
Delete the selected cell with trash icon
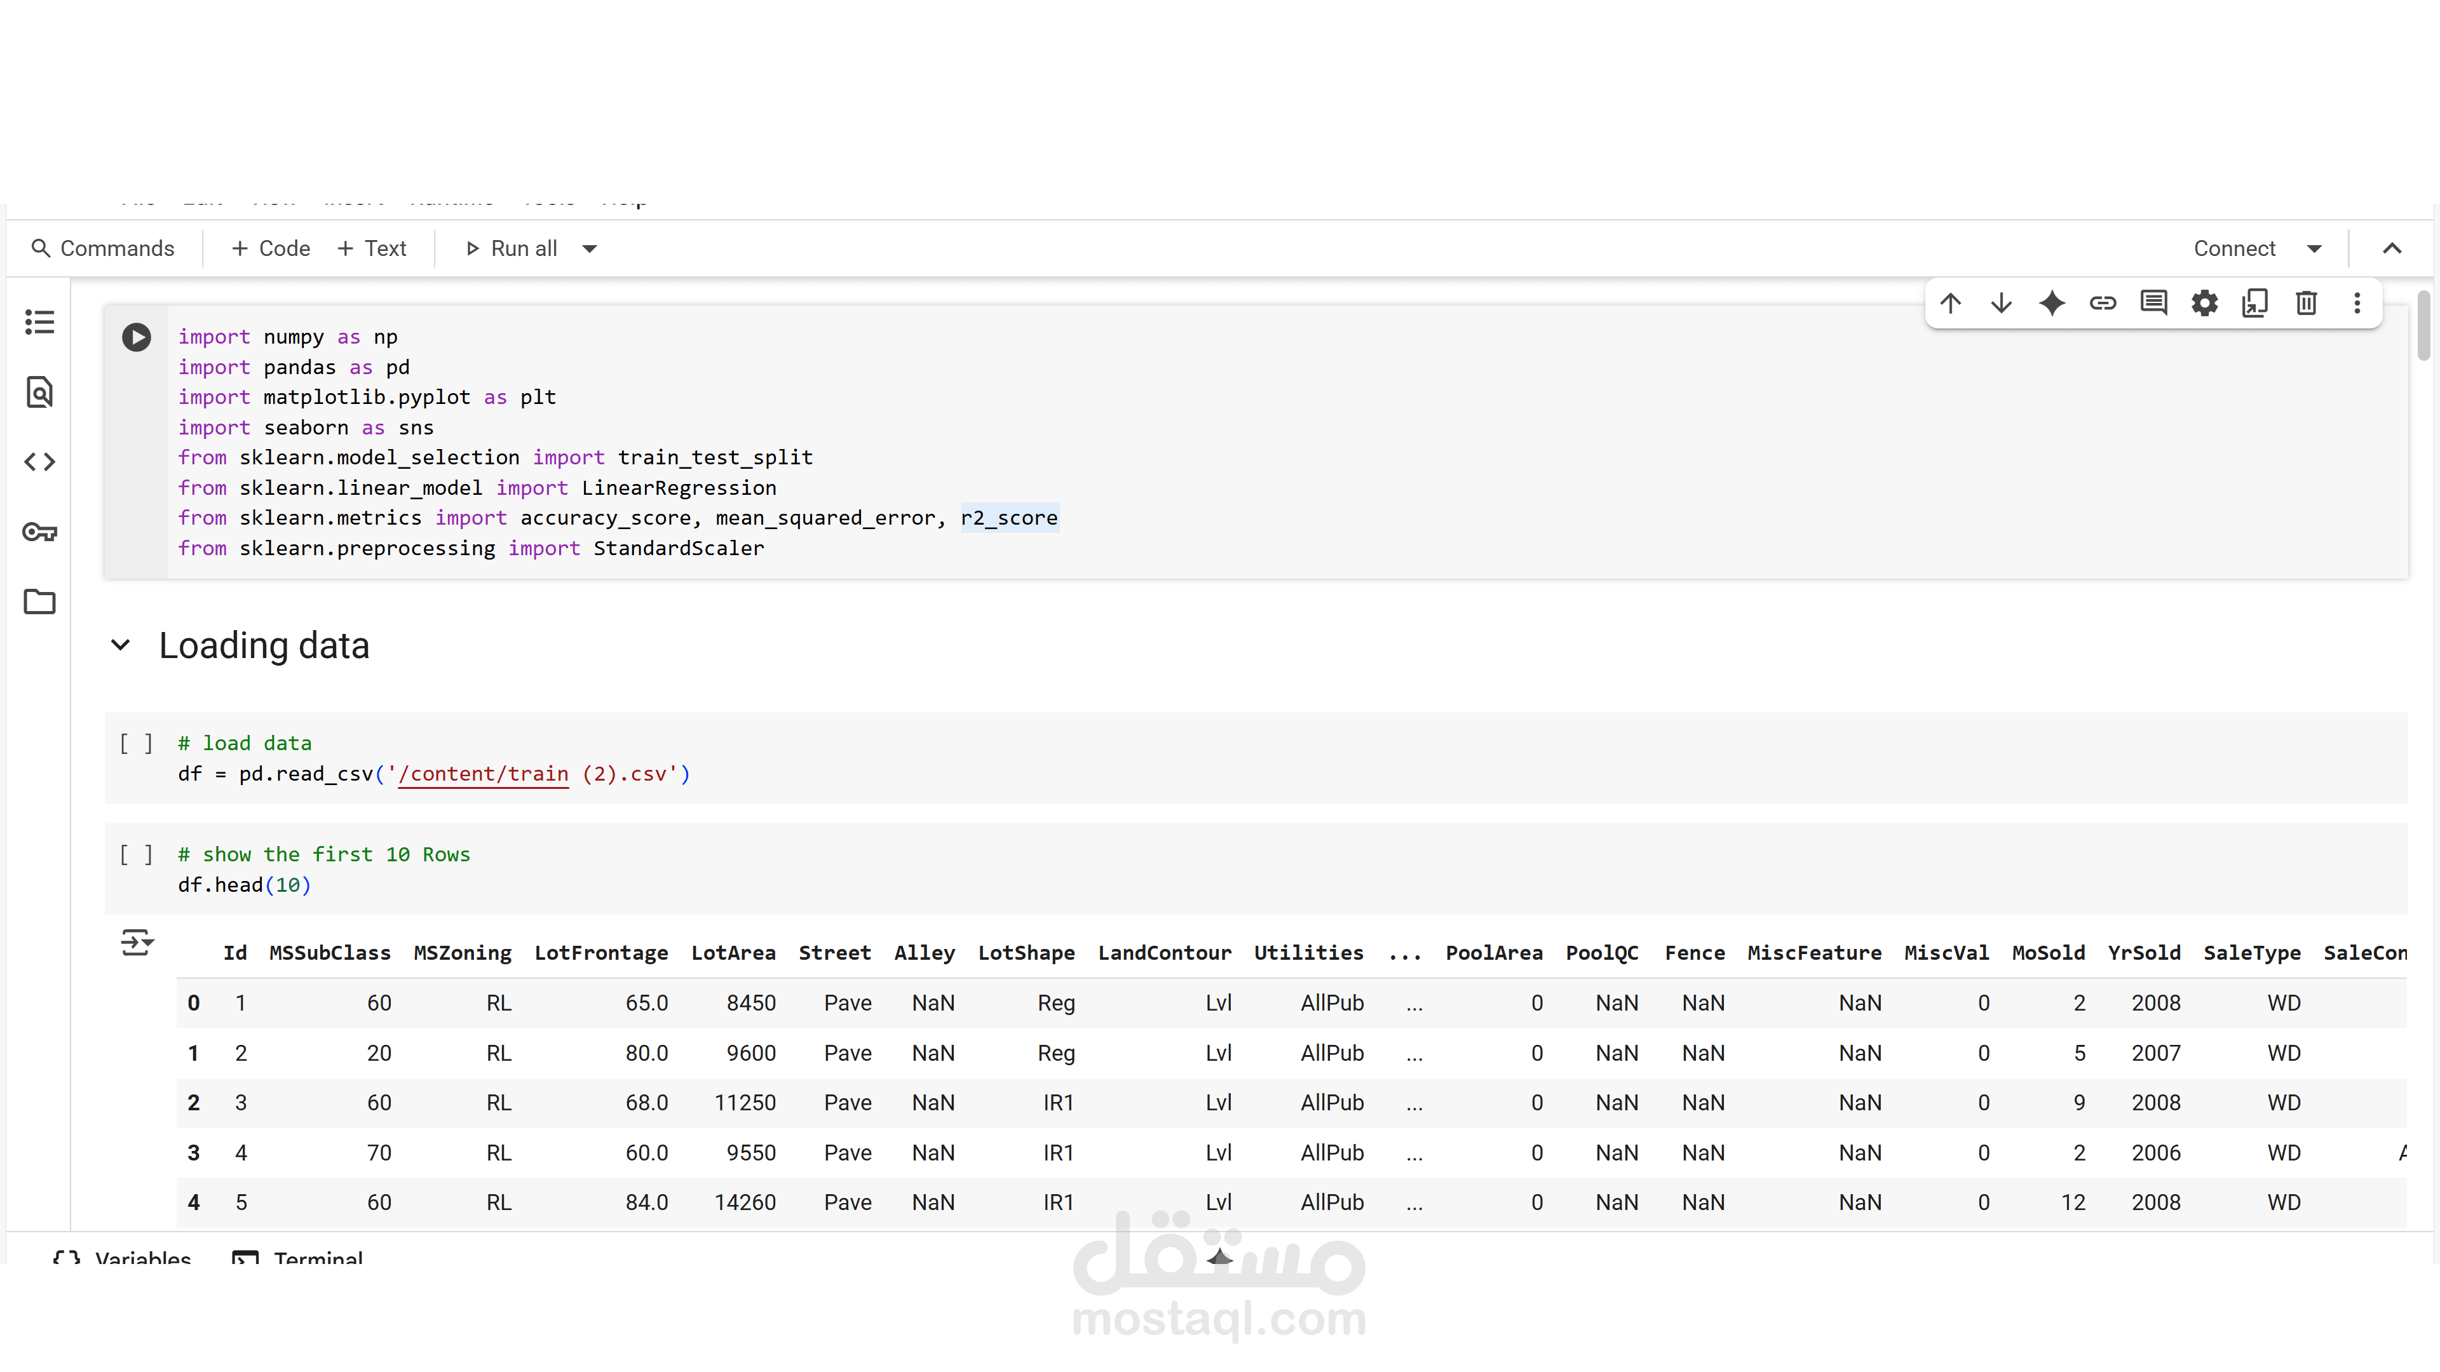click(x=2307, y=303)
